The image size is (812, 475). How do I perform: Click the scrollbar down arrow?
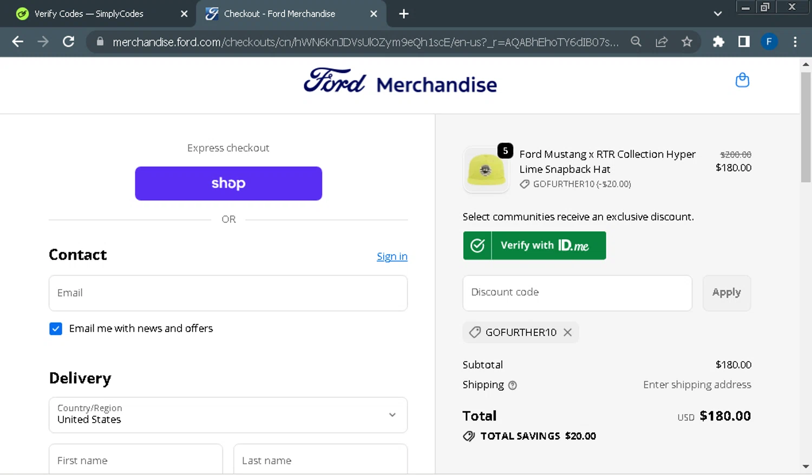pyautogui.click(x=806, y=467)
